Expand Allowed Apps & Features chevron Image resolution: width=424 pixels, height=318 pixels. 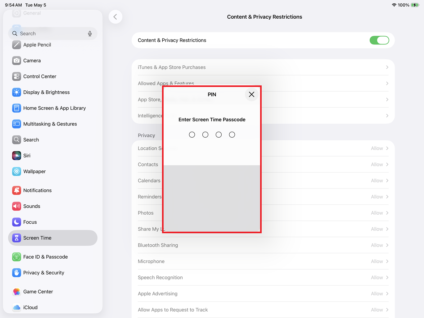(x=387, y=84)
